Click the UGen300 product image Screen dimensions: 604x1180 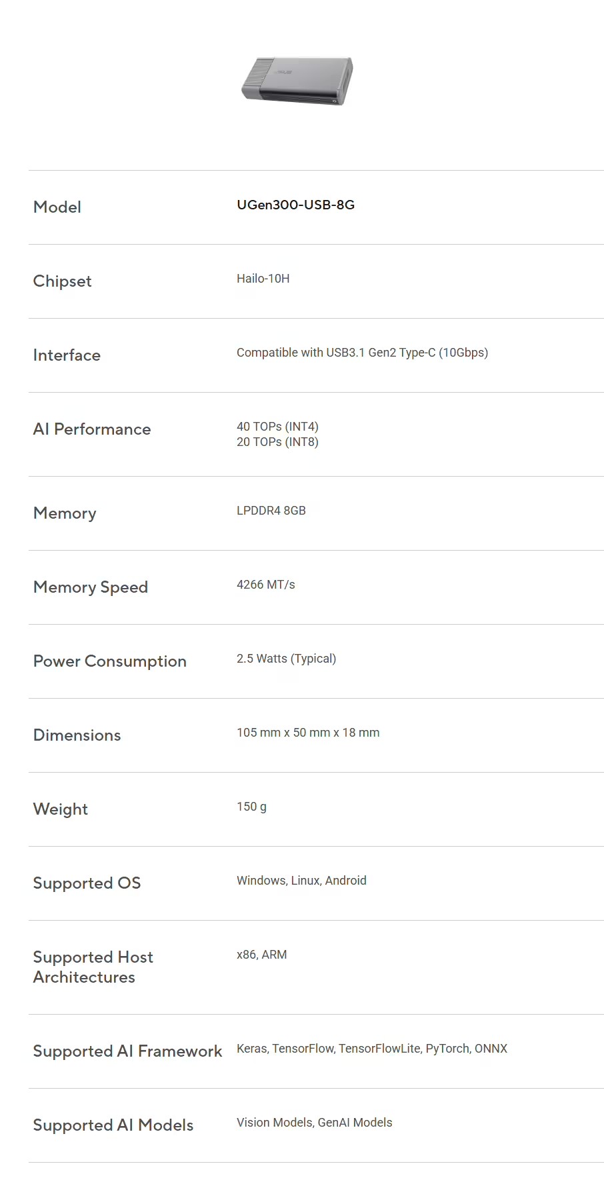[297, 81]
